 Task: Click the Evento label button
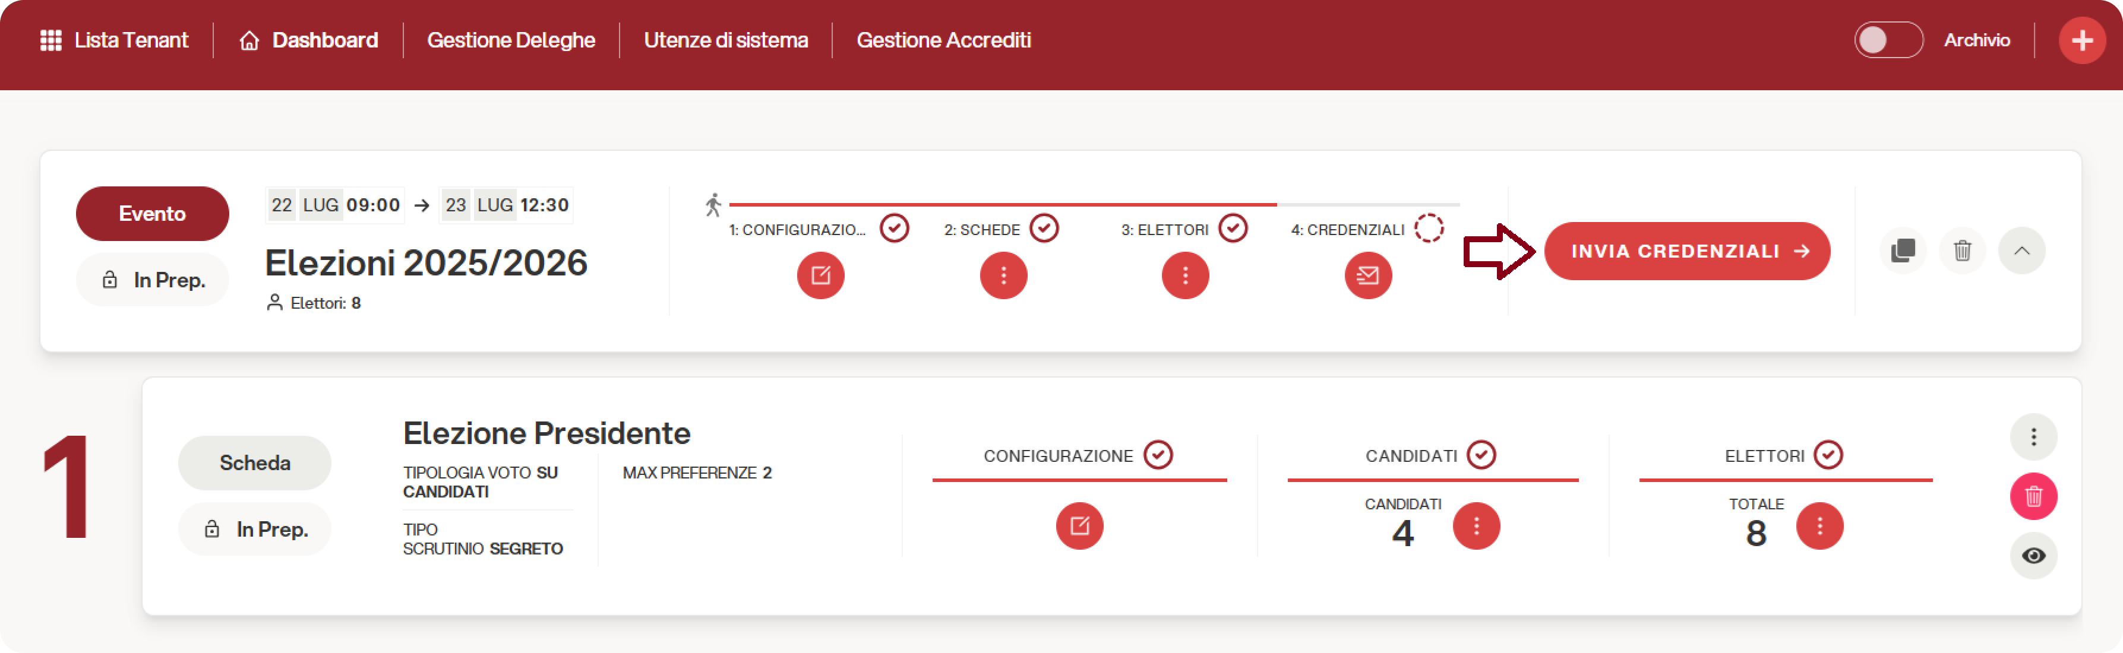coord(153,213)
